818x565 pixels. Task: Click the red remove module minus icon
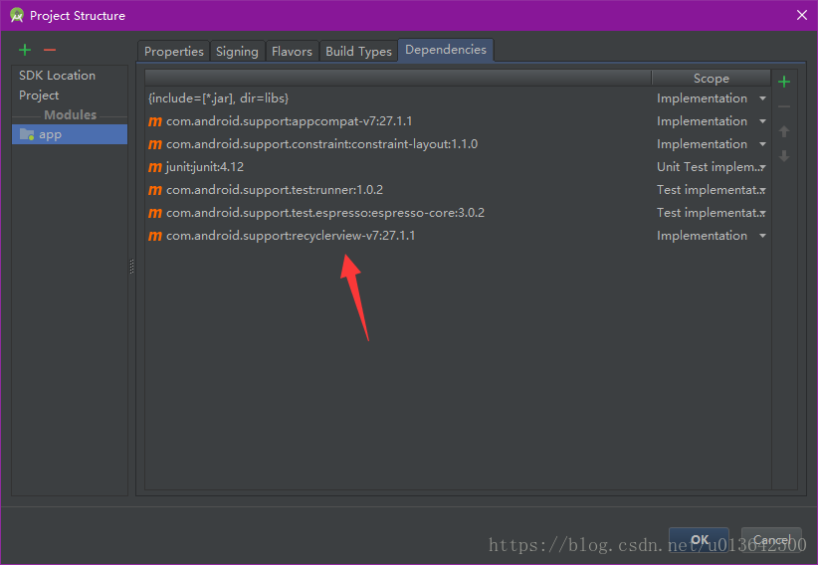coord(50,50)
